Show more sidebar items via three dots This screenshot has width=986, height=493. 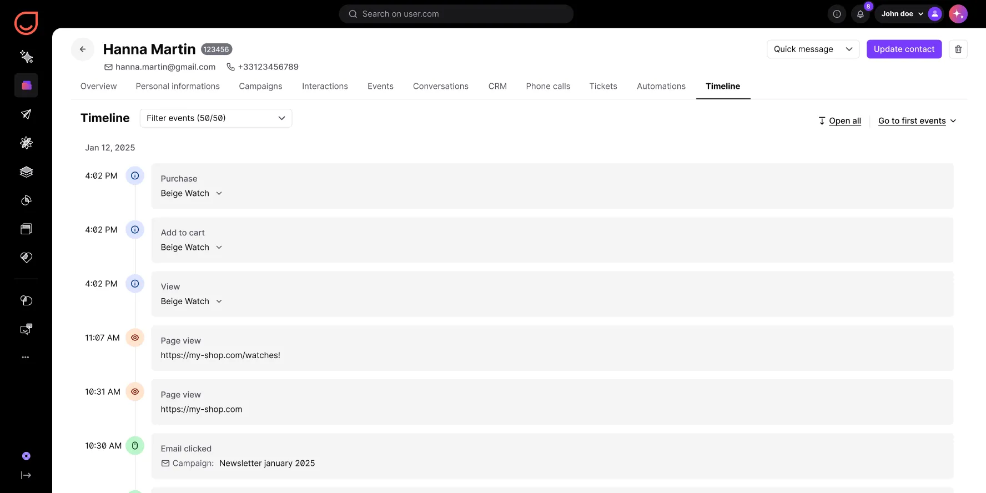click(x=26, y=358)
